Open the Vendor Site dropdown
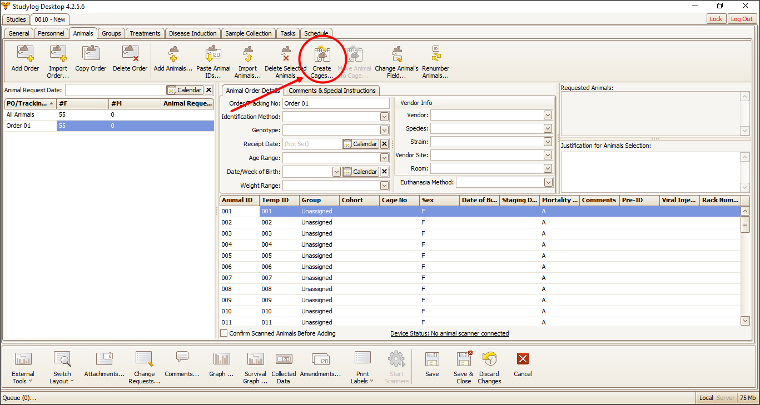This screenshot has height=405, width=760. click(548, 155)
